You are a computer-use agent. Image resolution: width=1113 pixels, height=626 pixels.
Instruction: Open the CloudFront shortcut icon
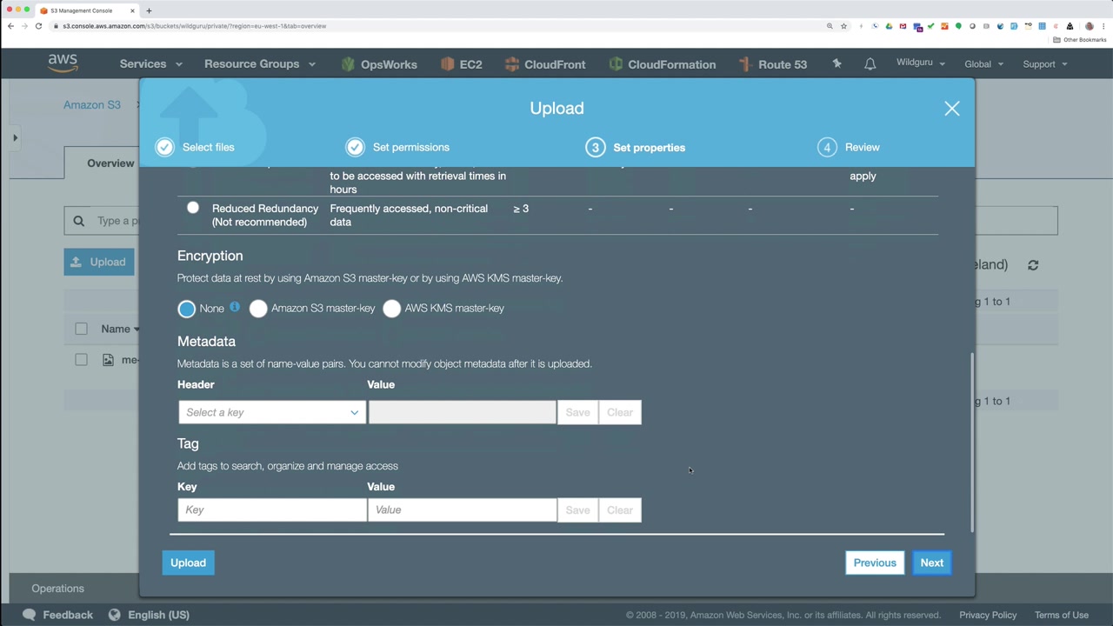512,64
